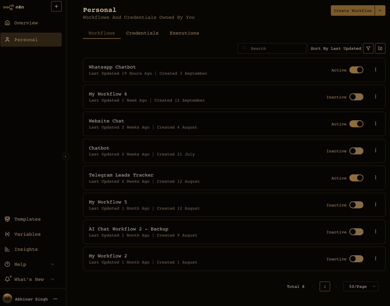Open the Whatsapp Chatbot workflow
This screenshot has height=306, width=390.
pyautogui.click(x=234, y=70)
